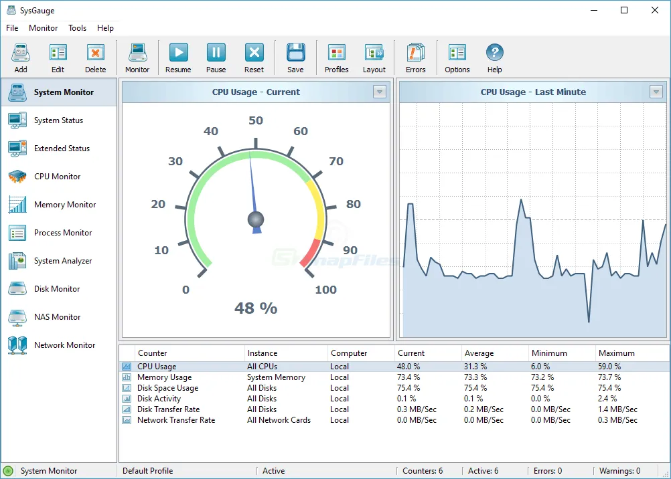Sort by the Average column header

[495, 353]
